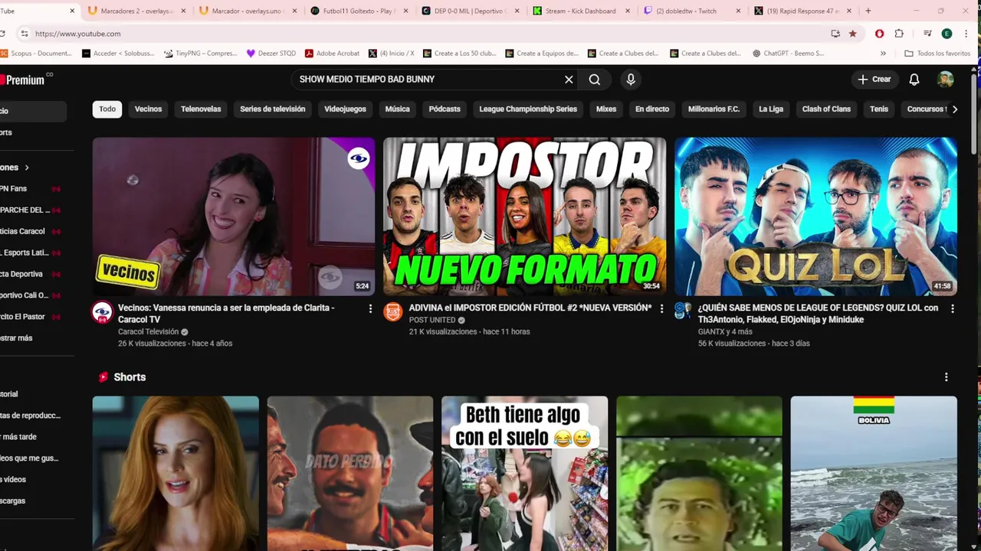The height and width of the screenshot is (551, 981).
Task: Switch to the Marcadores 2 - overlays browser tab
Action: pos(136,11)
